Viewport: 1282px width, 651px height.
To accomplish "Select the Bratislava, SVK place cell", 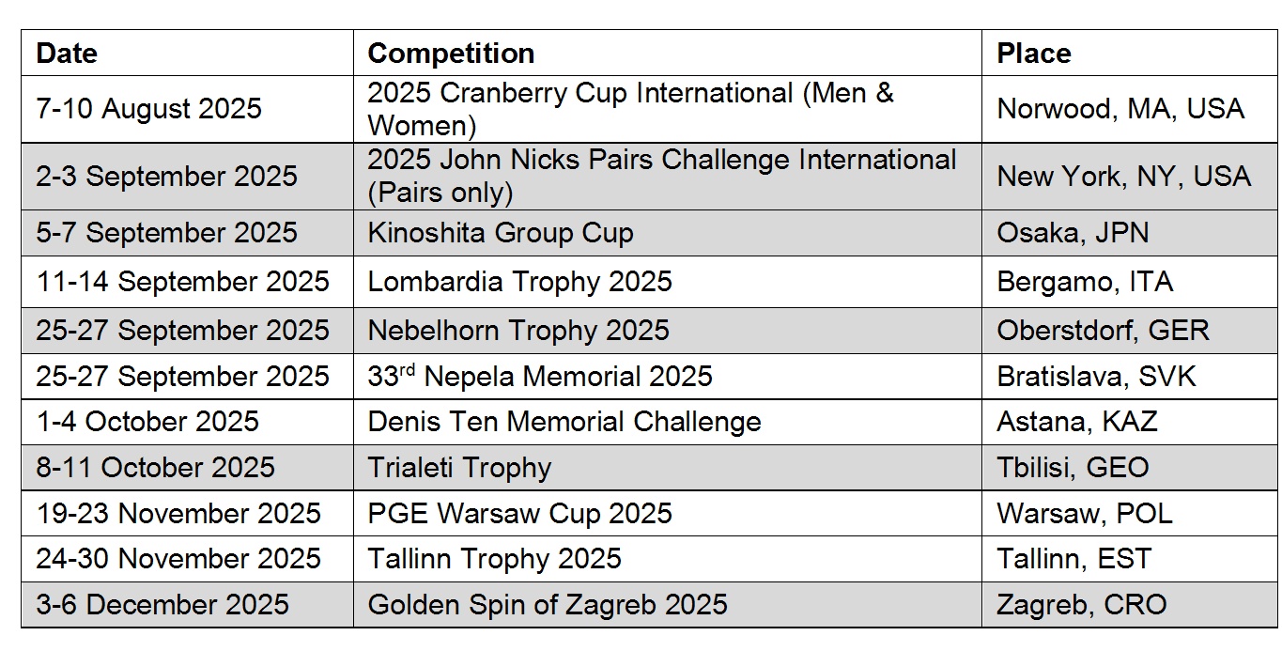I will click(x=1096, y=377).
